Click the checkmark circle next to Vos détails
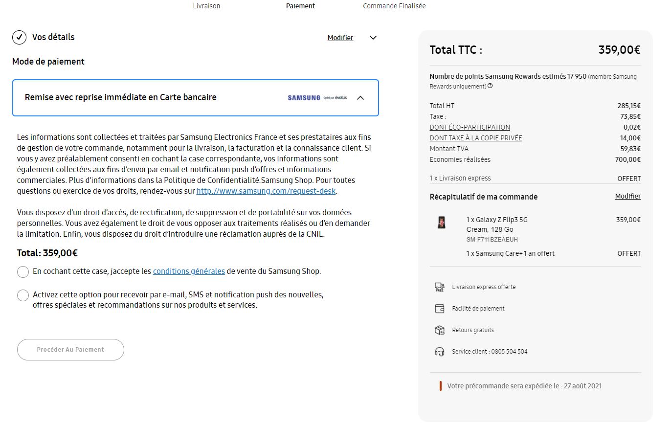 (19, 37)
